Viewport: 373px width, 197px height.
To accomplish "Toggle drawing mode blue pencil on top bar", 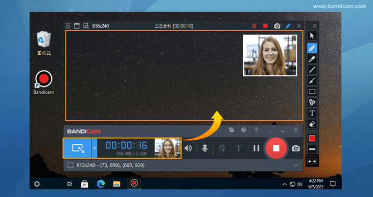I will pos(288,26).
